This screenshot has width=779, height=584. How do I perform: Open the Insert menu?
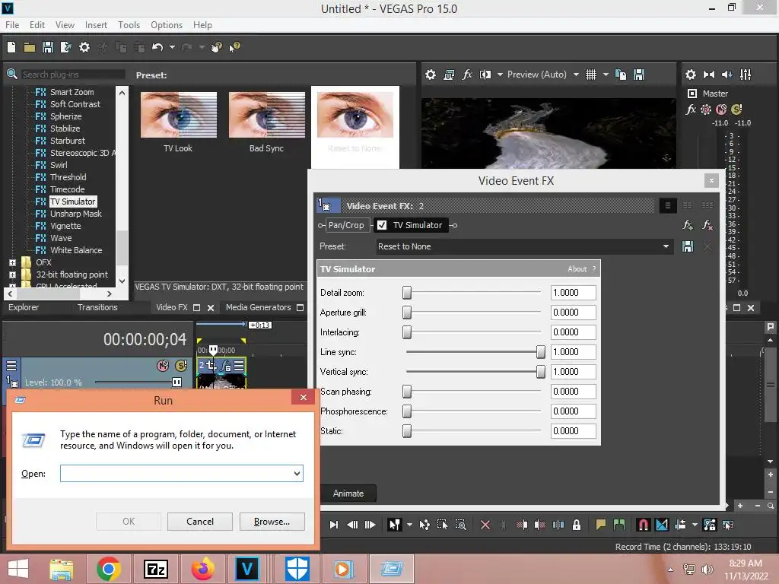96,25
